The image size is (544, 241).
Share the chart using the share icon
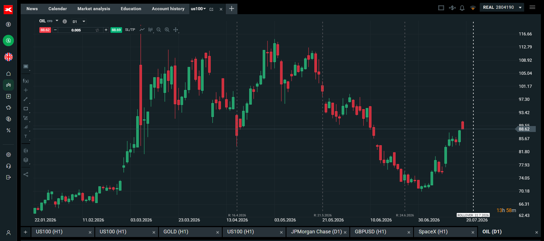pos(26,174)
